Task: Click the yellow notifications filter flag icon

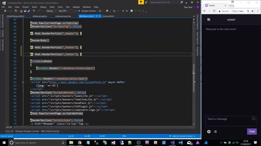Action: point(141,2)
